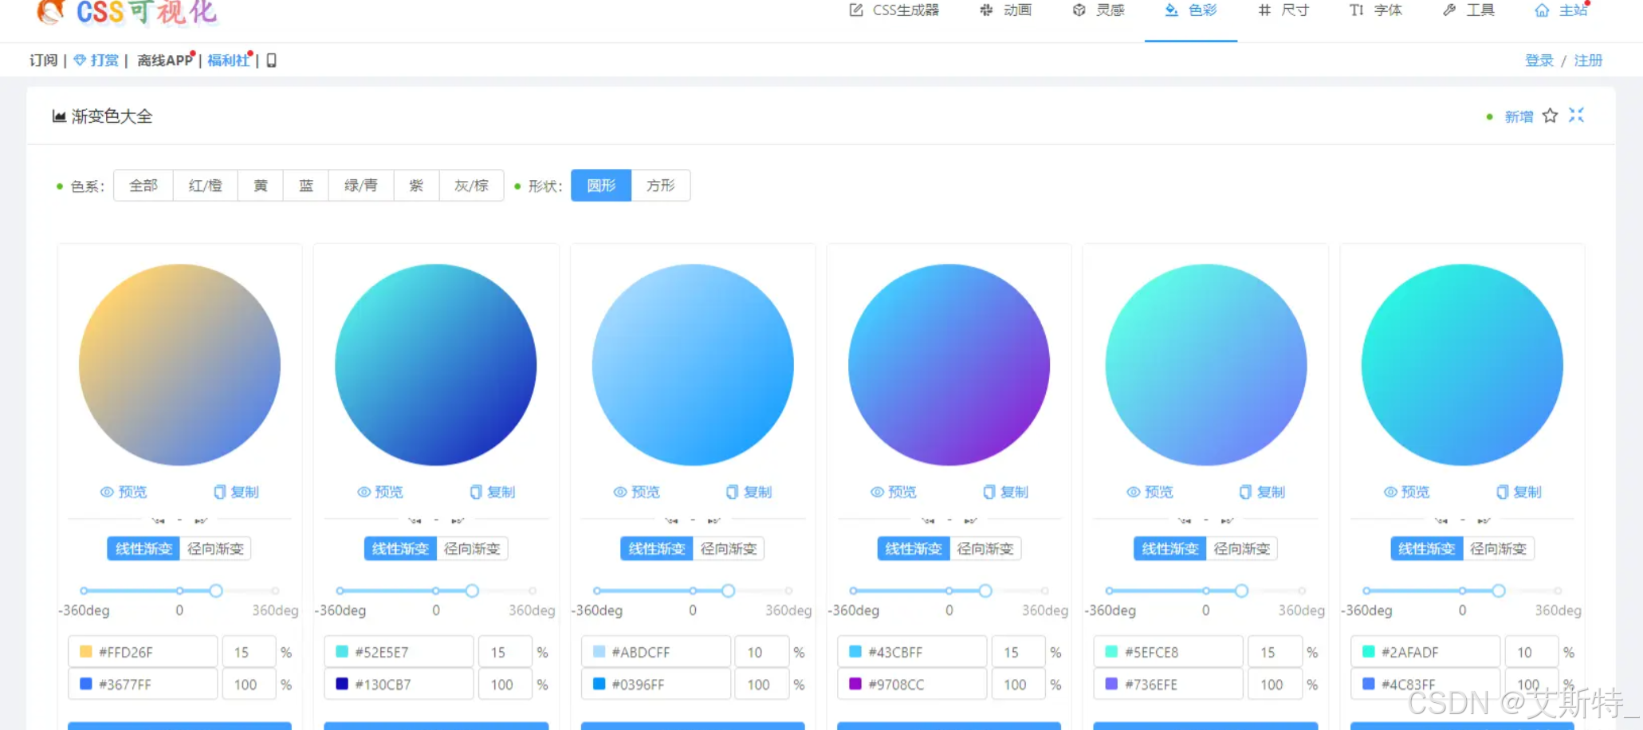Click the blue-purple #43CBFF gradient circle
This screenshot has width=1643, height=730.
(x=949, y=365)
